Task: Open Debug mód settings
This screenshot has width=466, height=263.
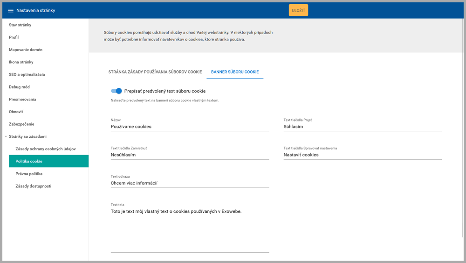Action: coord(19,87)
